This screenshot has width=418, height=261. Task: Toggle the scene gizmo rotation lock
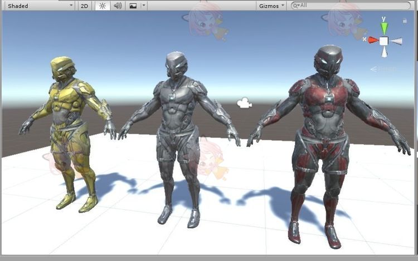(405, 21)
